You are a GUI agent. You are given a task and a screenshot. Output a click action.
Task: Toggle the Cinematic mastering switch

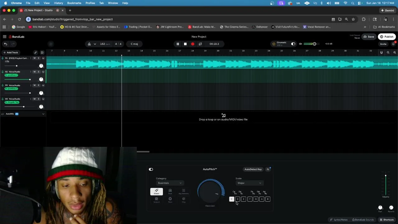pos(293,44)
